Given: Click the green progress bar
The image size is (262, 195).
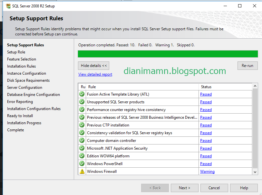Looking at the screenshot, I should [168, 54].
